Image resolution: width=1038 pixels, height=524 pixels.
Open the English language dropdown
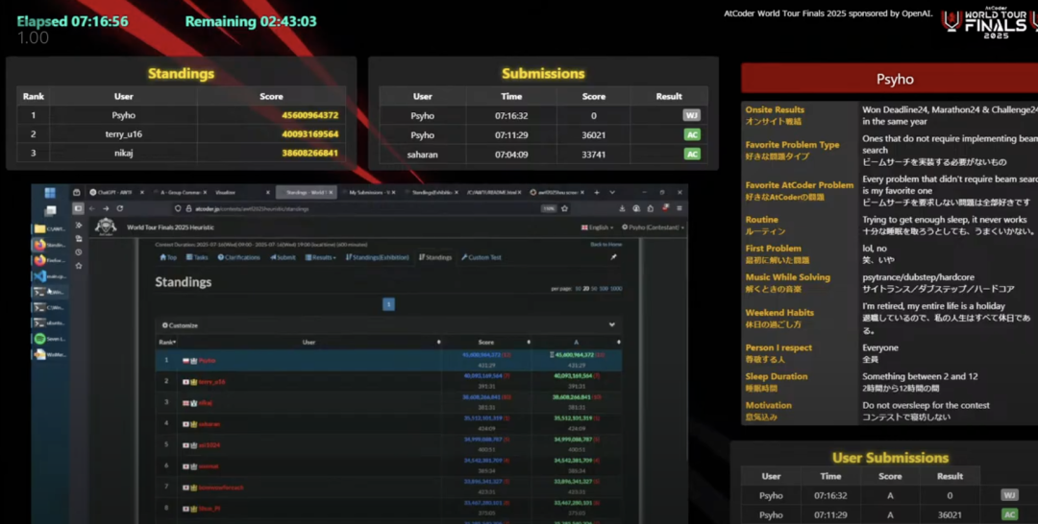pos(597,227)
